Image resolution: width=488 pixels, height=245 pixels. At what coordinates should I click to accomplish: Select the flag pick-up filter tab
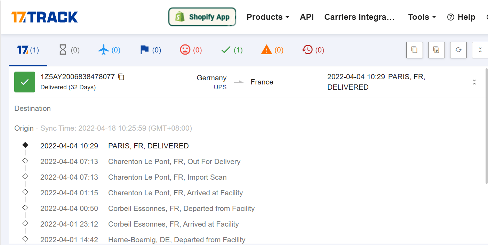(150, 50)
